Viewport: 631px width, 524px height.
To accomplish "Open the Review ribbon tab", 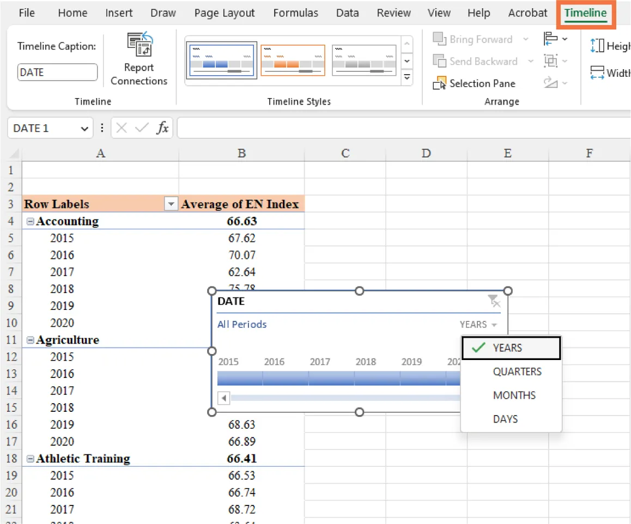I will 393,13.
